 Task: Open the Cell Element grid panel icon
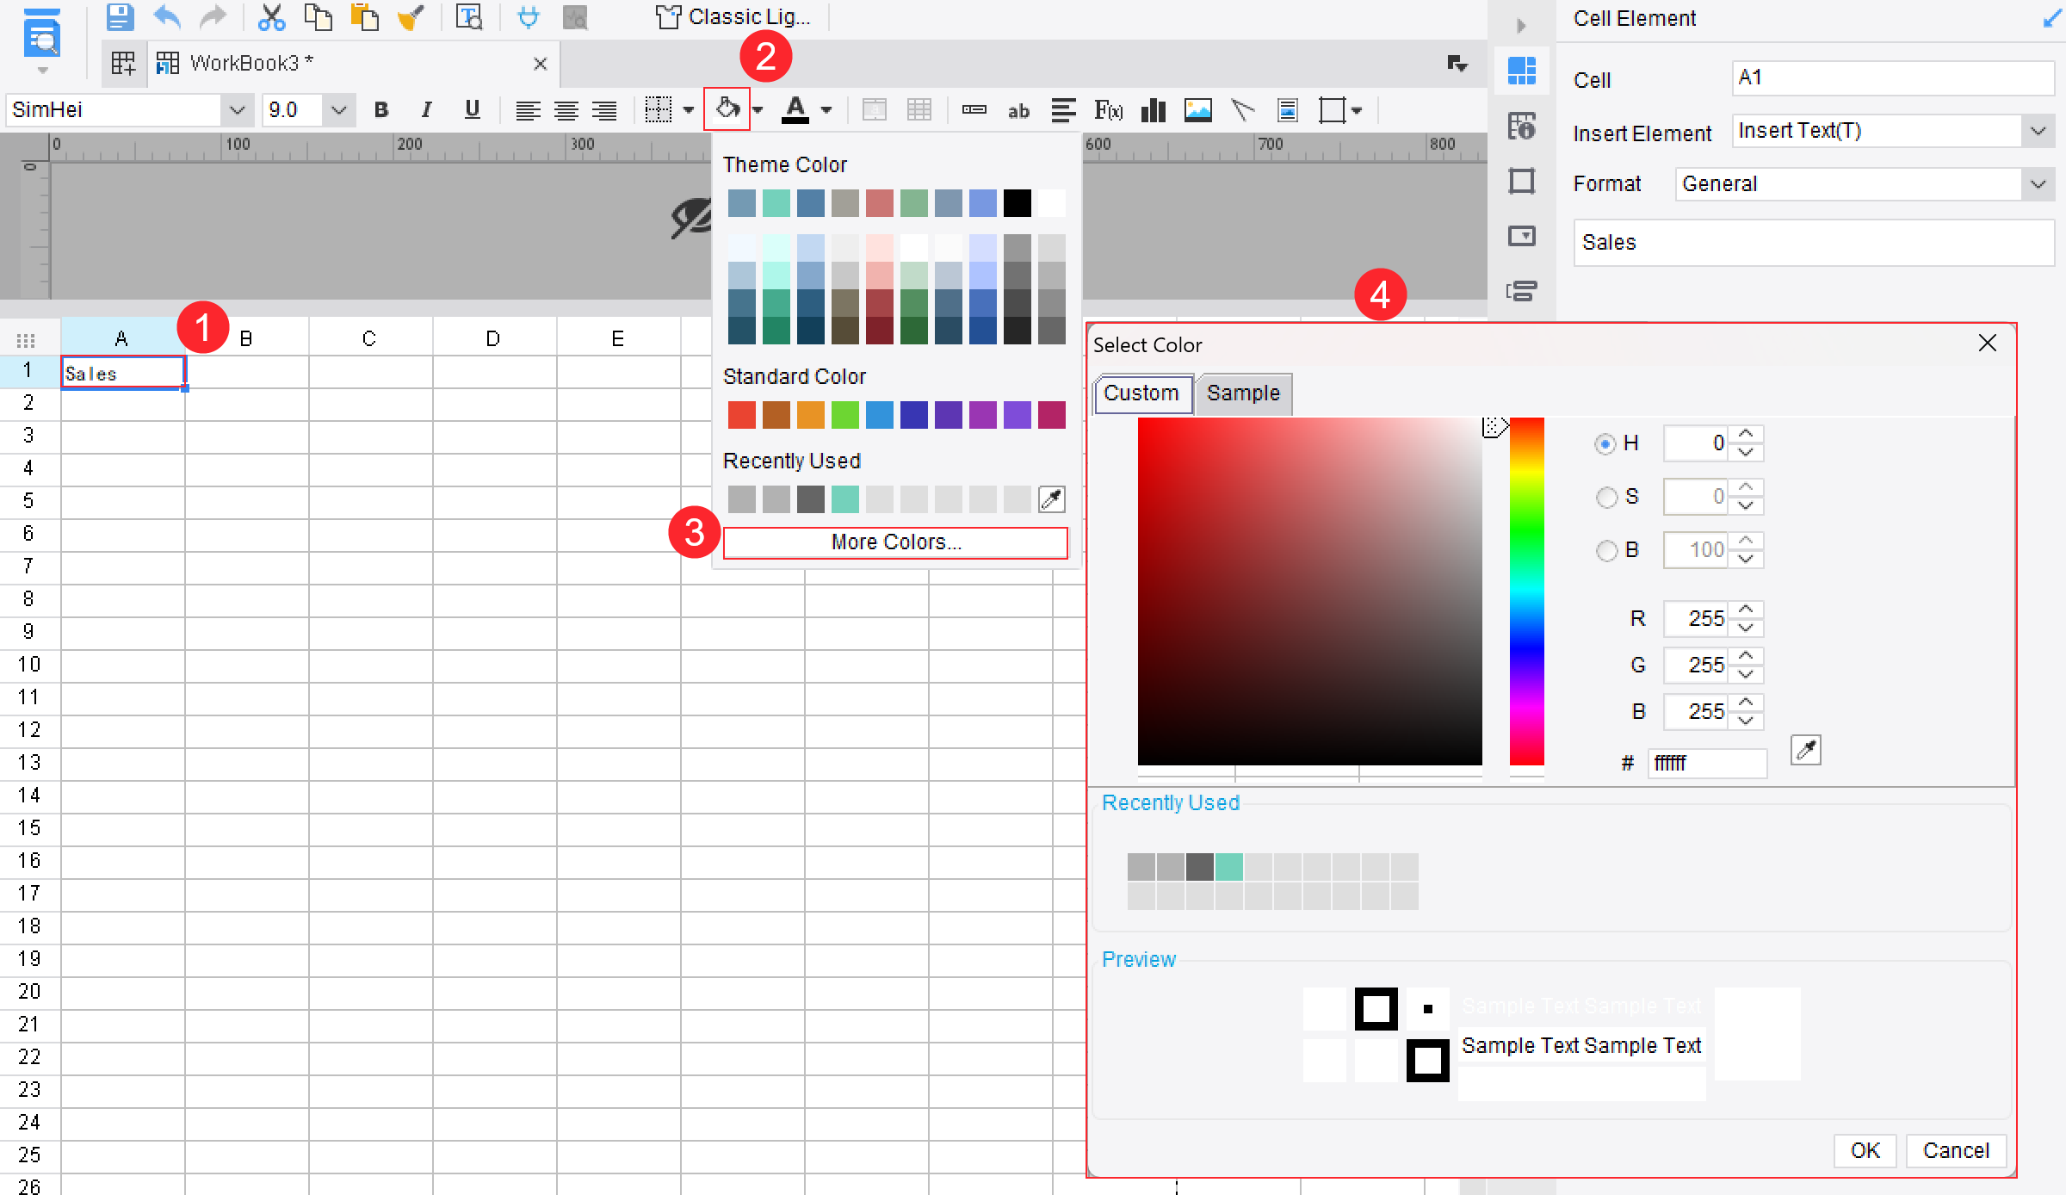(1522, 71)
